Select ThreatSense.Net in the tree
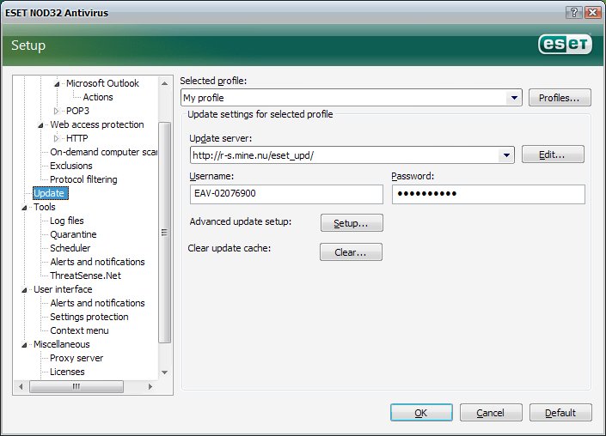 point(85,276)
